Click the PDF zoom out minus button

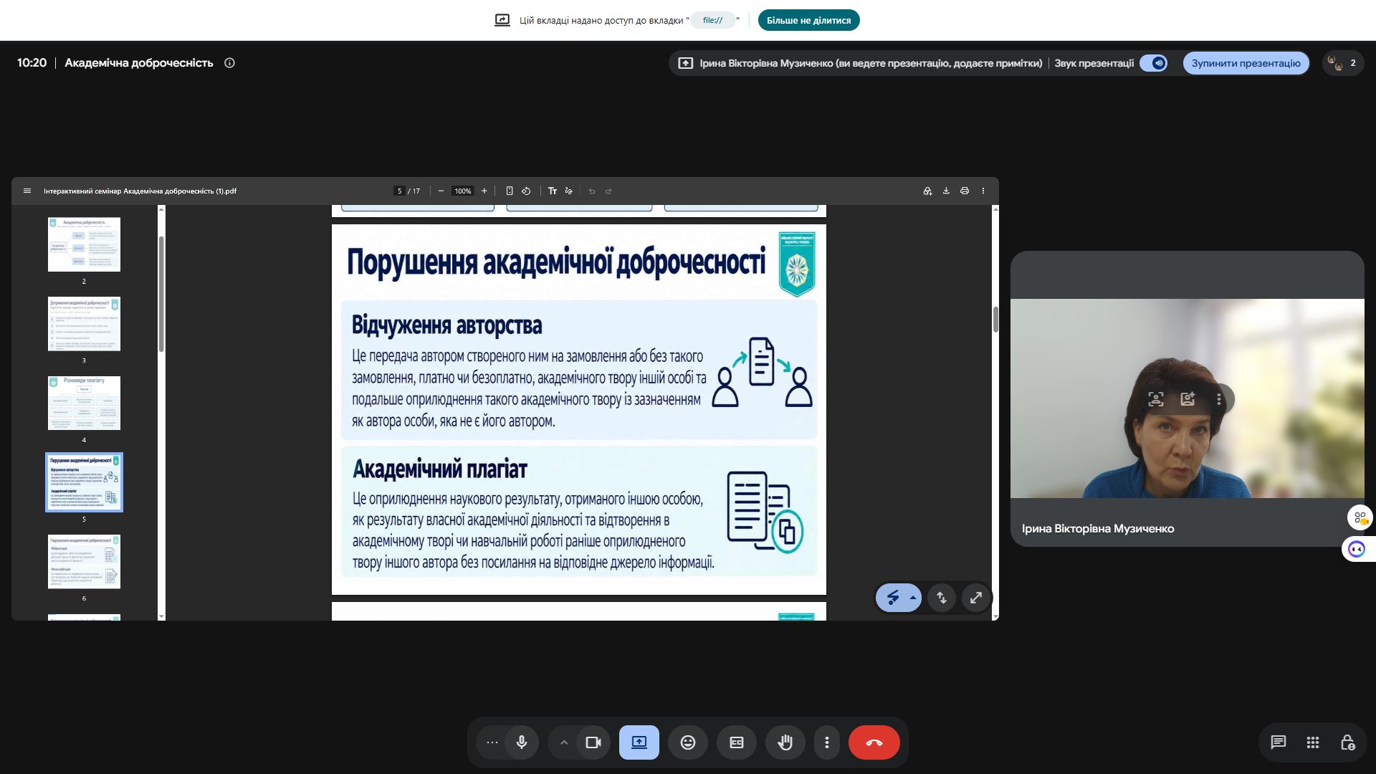point(441,191)
